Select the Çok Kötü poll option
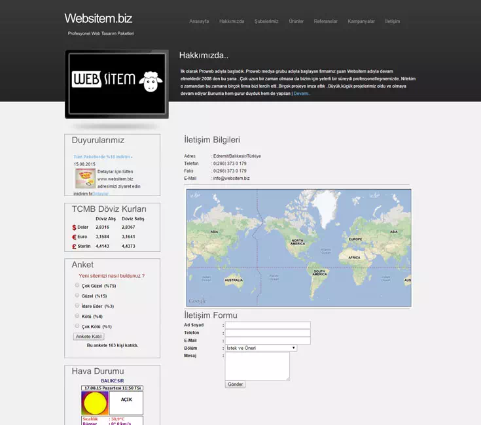Viewport: 481px width, 425px height. click(77, 326)
